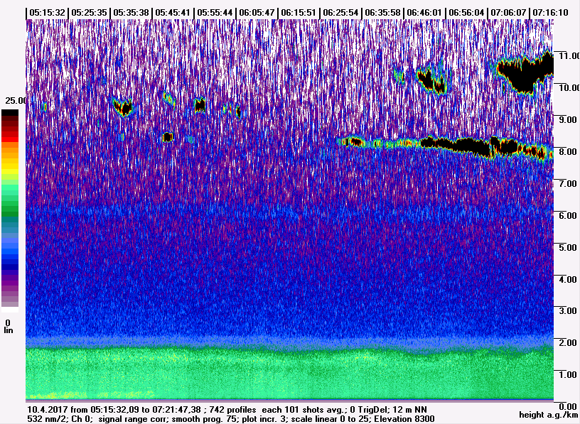Viewport: 580px width, 424px height.
Task: Click the 'signal range corr' footer text
Action: pyautogui.click(x=134, y=419)
